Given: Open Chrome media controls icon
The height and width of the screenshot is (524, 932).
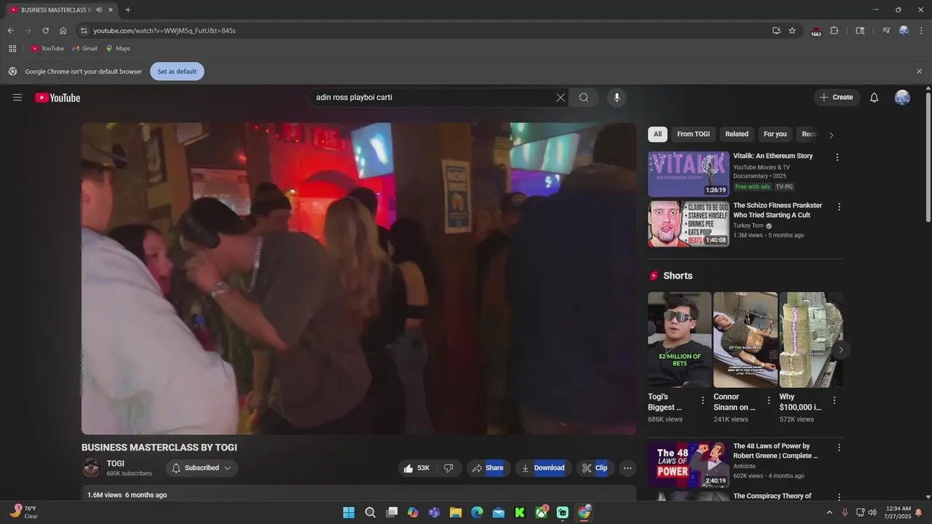Looking at the screenshot, I should tap(886, 31).
